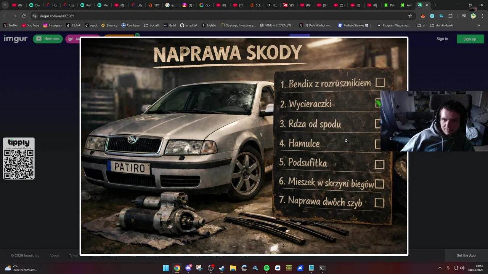
Task: Click the orange fox extension icon
Action: coord(423,16)
